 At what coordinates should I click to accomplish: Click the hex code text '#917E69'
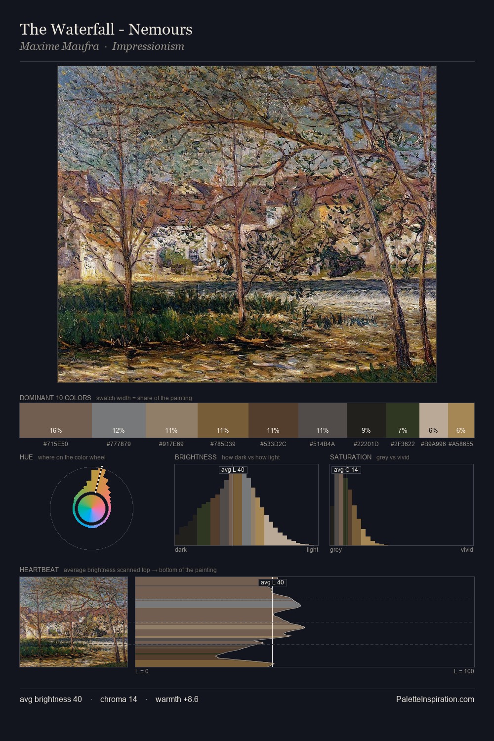[171, 444]
